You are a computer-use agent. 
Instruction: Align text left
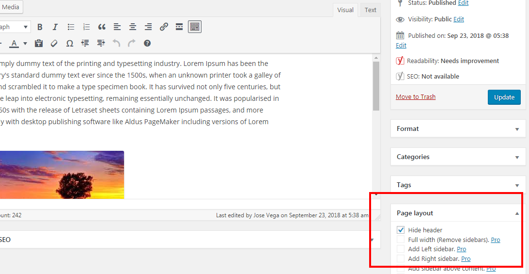(117, 27)
